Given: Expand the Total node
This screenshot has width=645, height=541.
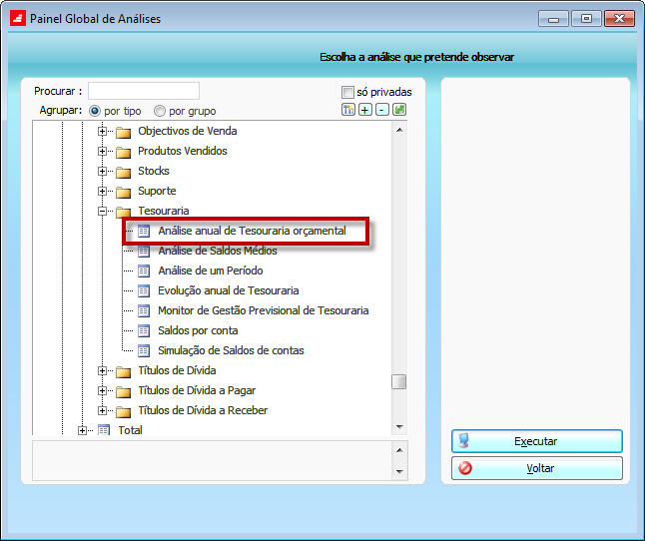Looking at the screenshot, I should (82, 430).
